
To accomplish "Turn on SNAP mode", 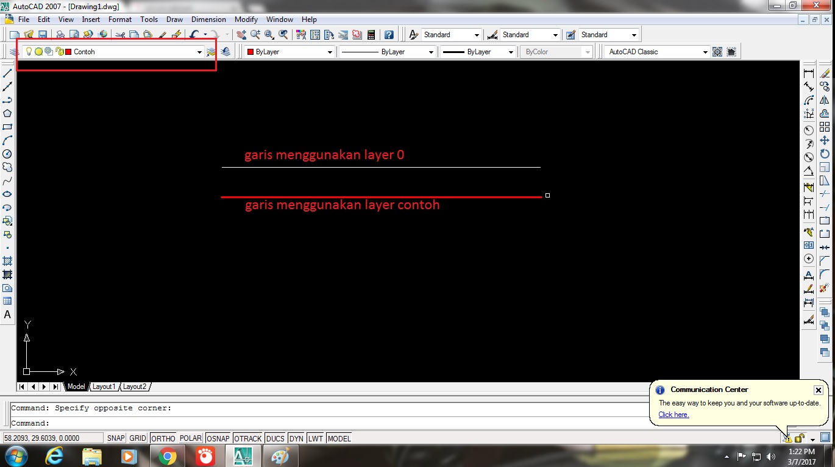I will 115,438.
